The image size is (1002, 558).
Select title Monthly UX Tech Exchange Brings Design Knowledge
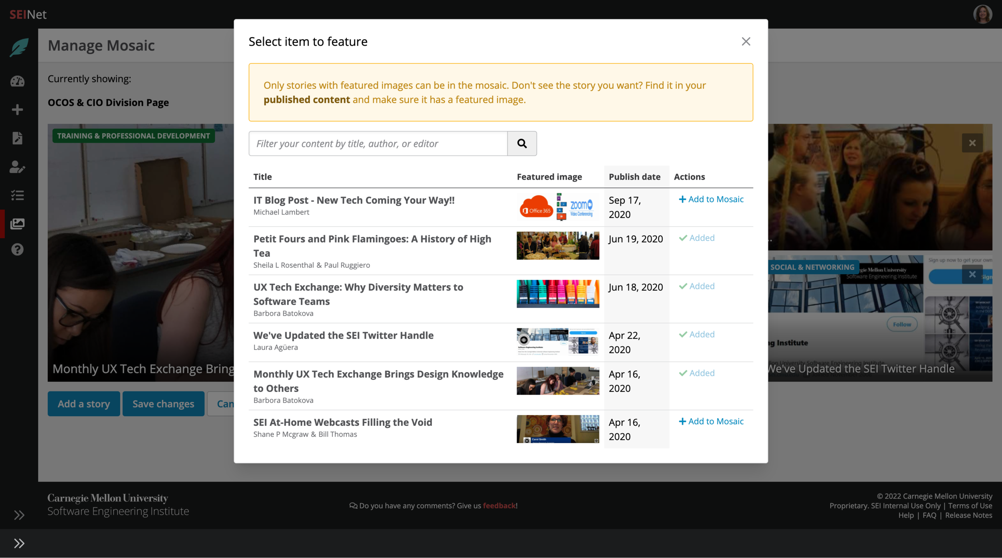(x=378, y=381)
